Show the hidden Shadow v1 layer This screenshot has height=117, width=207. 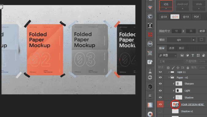(x=160, y=111)
